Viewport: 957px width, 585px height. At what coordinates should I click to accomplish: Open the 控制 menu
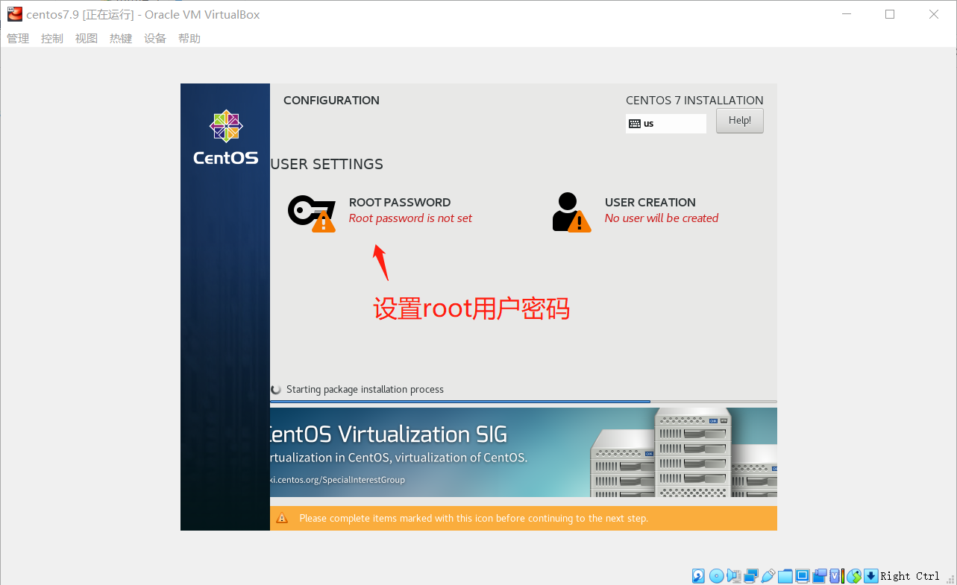(x=52, y=39)
